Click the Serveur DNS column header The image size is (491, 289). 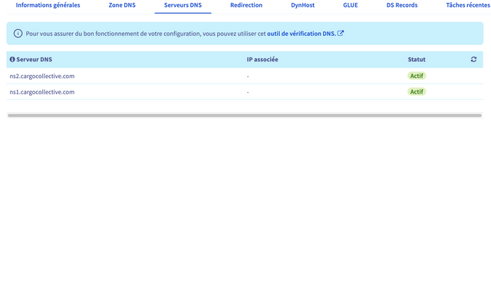click(34, 60)
